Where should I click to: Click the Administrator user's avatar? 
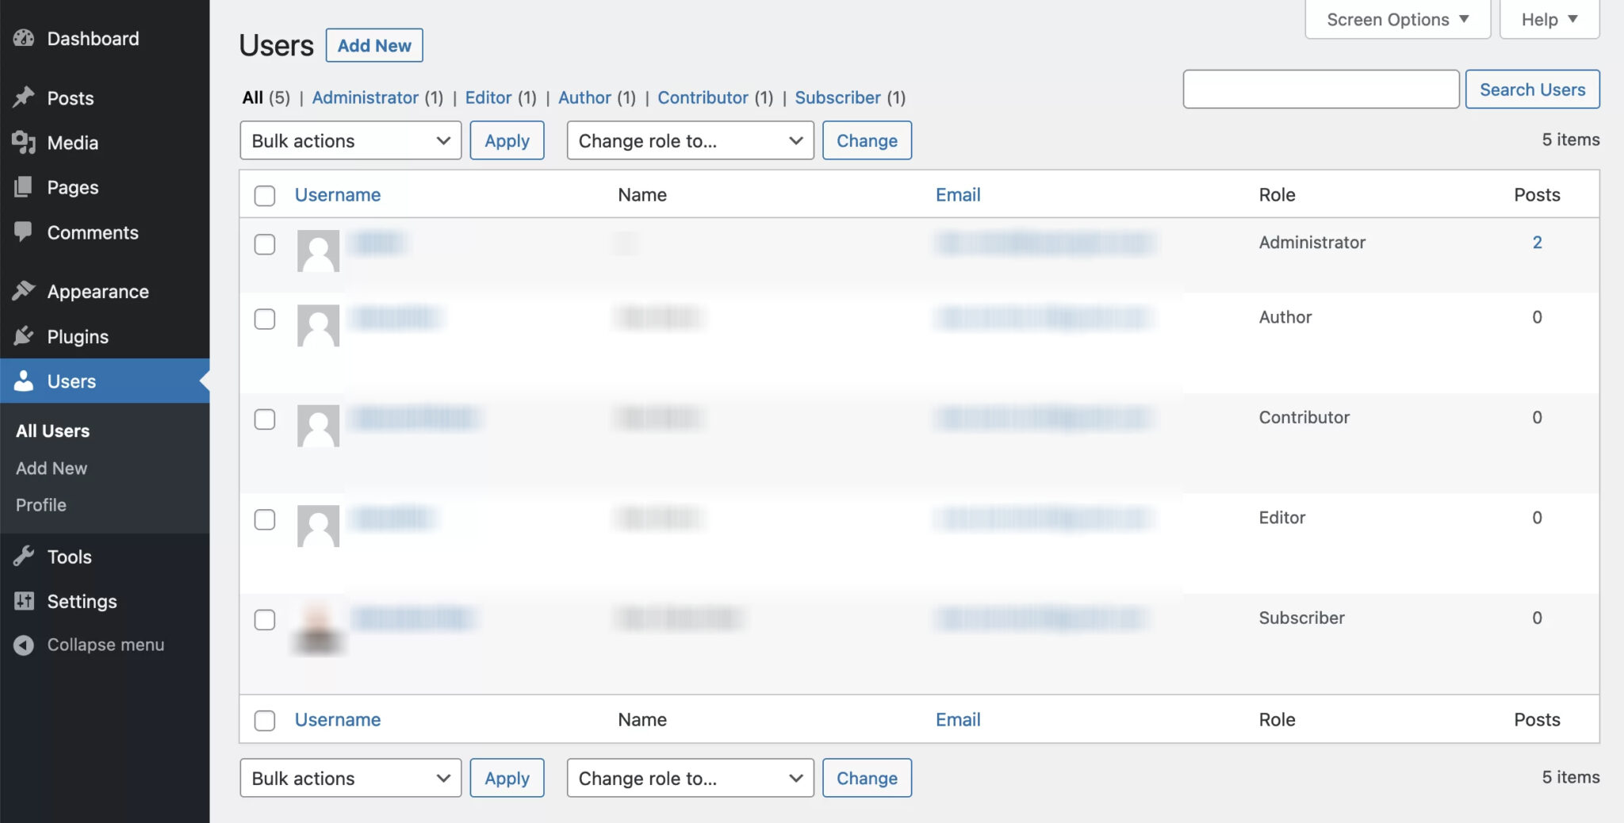tap(318, 251)
